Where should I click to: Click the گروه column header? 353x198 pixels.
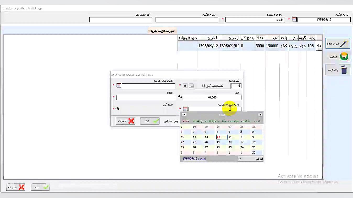(302, 38)
